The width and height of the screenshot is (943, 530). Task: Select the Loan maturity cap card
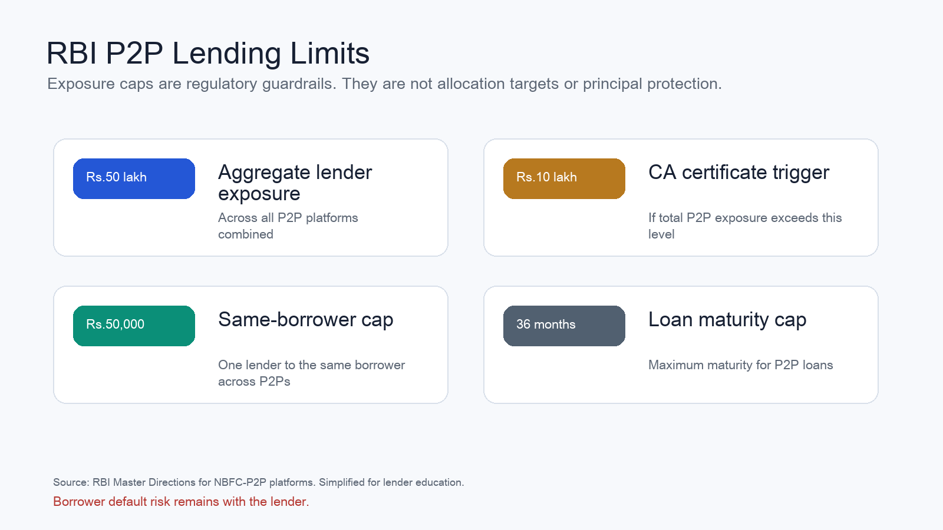[681, 344]
